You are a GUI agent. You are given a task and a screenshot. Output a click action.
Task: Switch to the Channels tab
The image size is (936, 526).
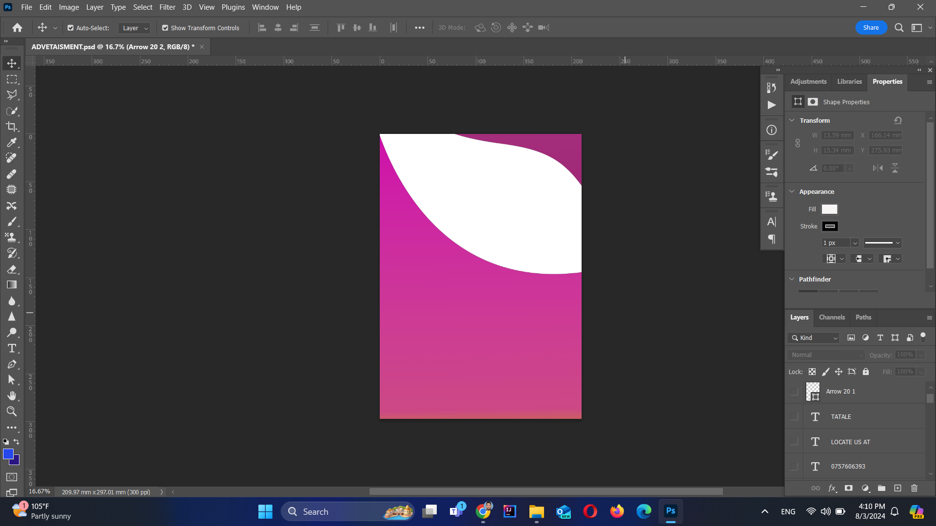pyautogui.click(x=832, y=317)
